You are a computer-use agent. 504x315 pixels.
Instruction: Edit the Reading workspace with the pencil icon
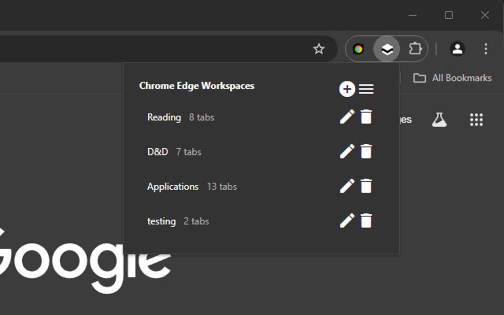click(x=347, y=117)
